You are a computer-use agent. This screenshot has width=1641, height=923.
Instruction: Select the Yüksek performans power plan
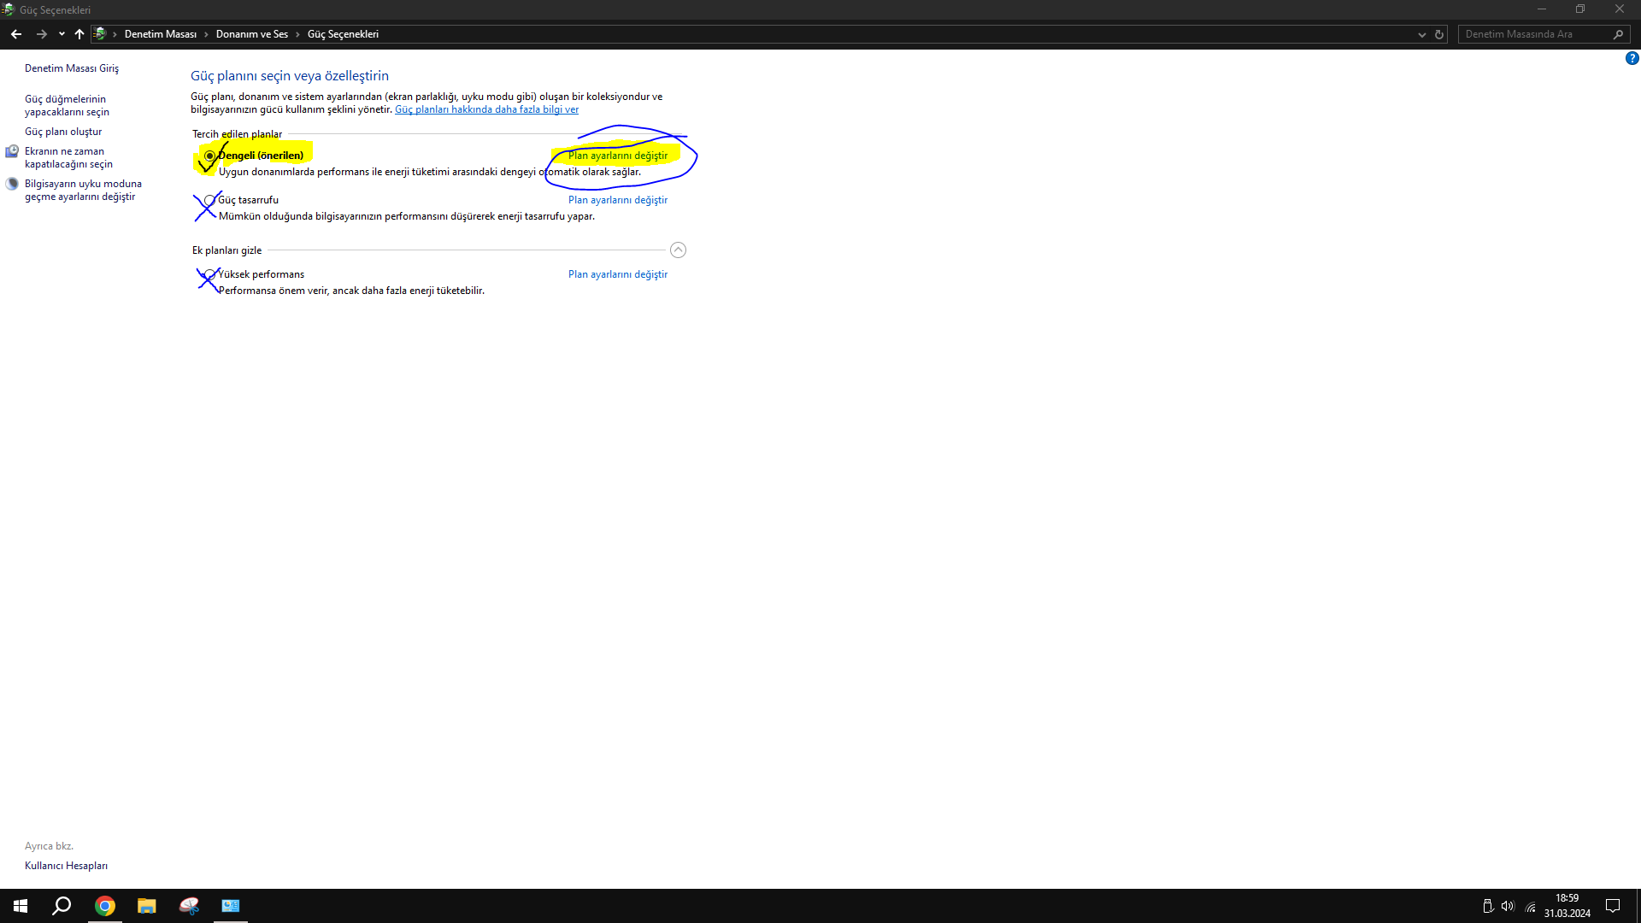tap(209, 274)
